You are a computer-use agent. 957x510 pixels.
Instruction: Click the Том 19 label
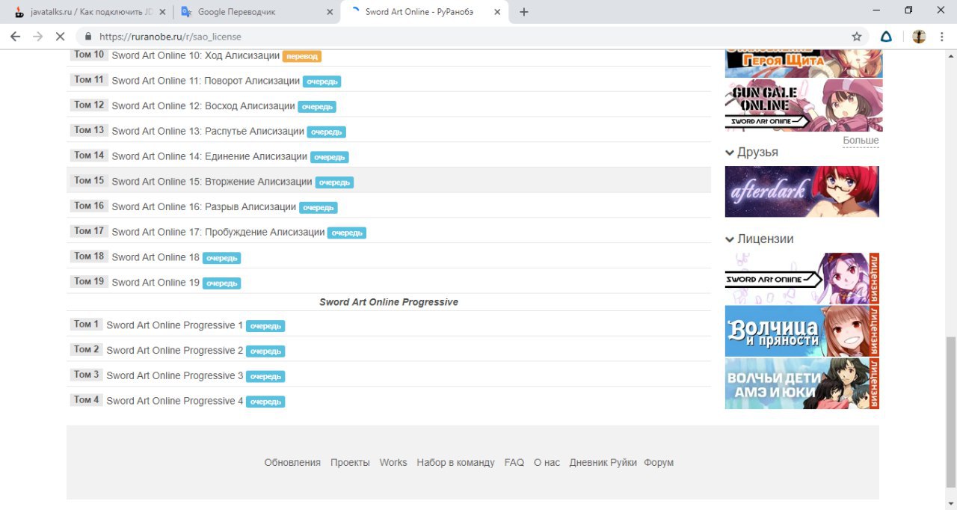pyautogui.click(x=89, y=281)
